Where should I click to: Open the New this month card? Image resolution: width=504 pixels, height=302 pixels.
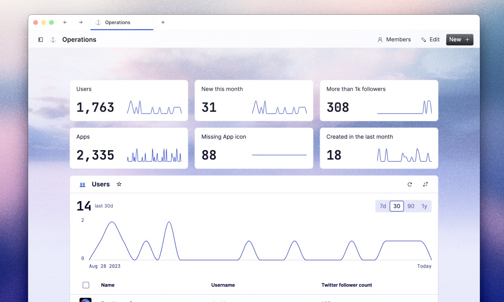tap(254, 101)
